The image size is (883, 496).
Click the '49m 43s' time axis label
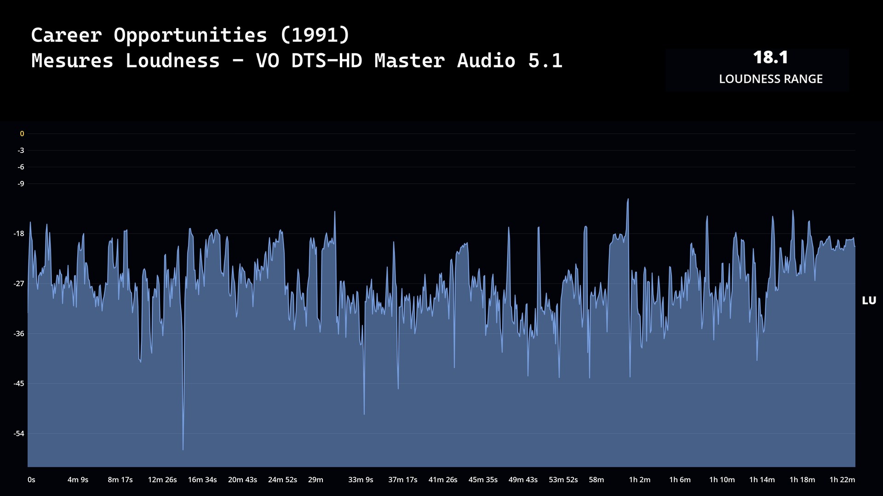pos(523,479)
